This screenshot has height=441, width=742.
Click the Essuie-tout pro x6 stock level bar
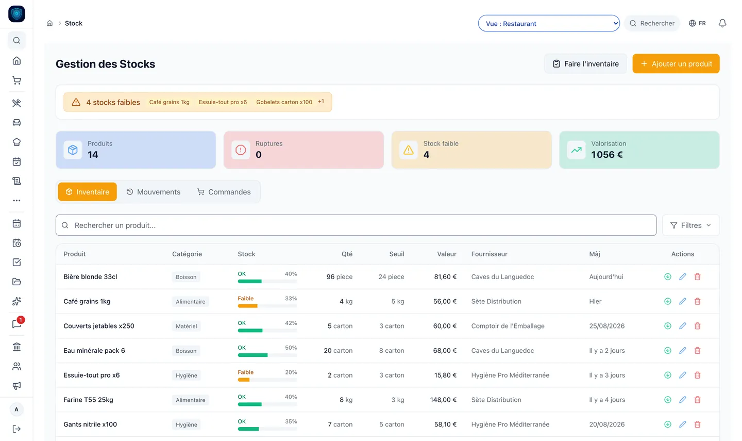click(267, 380)
